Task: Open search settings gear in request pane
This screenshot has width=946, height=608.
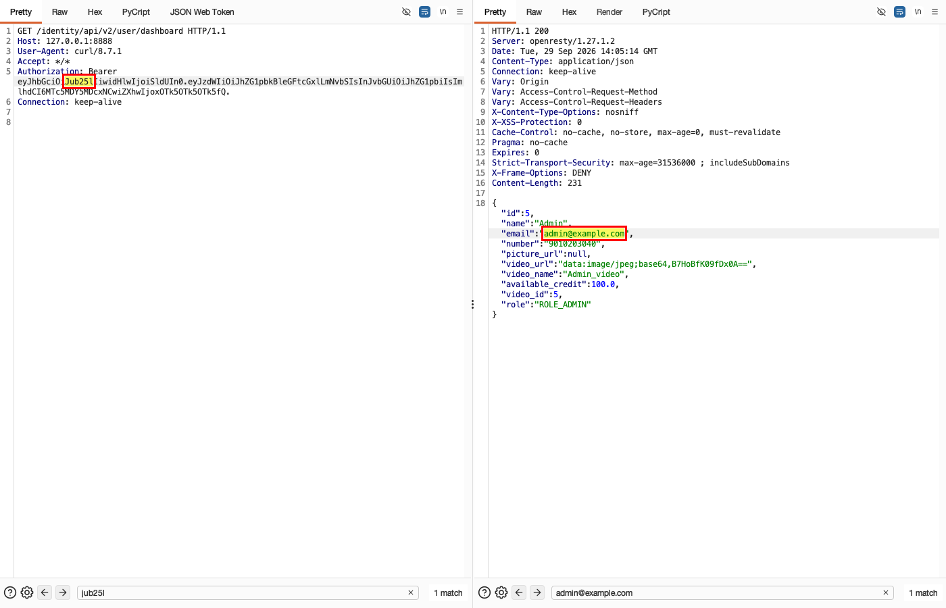Action: click(x=27, y=592)
